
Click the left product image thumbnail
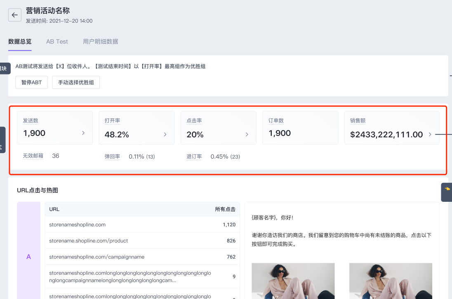pyautogui.click(x=293, y=281)
